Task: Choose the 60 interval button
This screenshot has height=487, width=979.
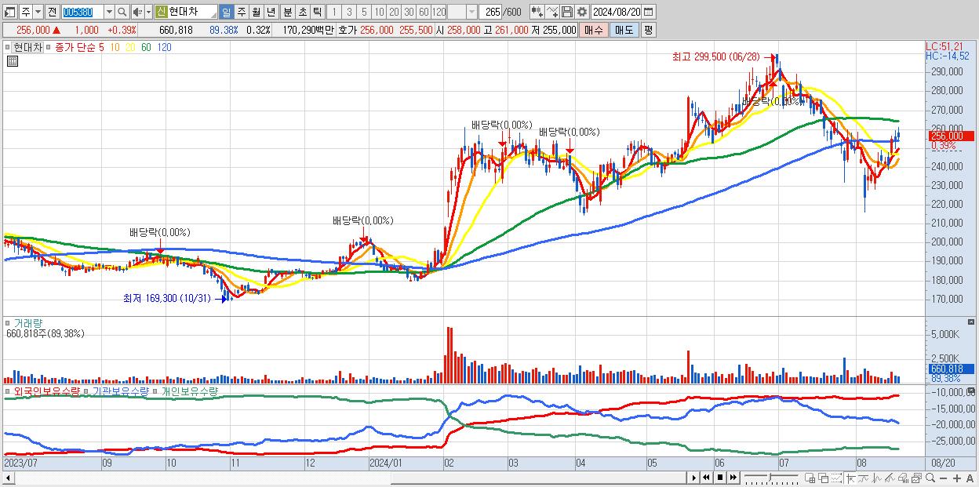Action: [x=424, y=12]
